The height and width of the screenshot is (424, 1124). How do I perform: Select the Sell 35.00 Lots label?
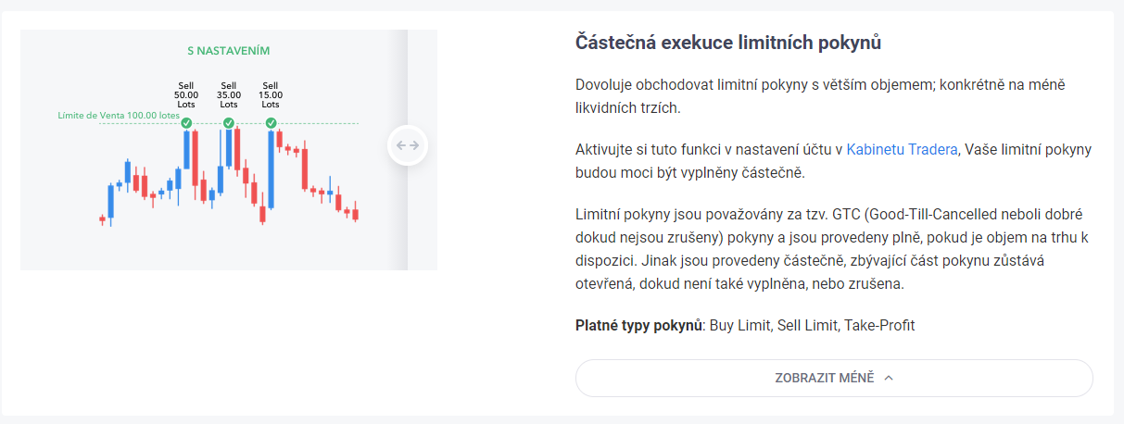pos(229,94)
